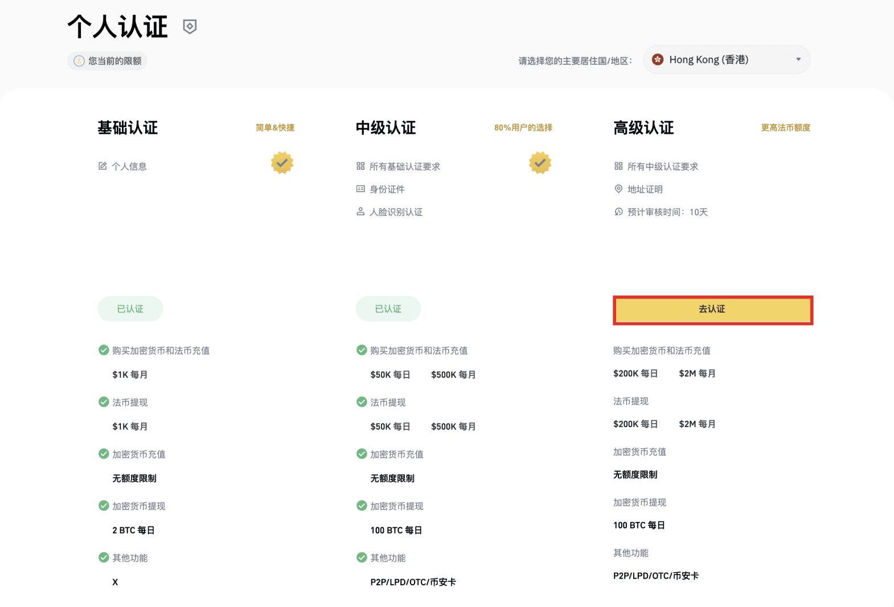The width and height of the screenshot is (894, 607).
Task: Click green check for basic 加密货币提现
Action: click(x=104, y=506)
